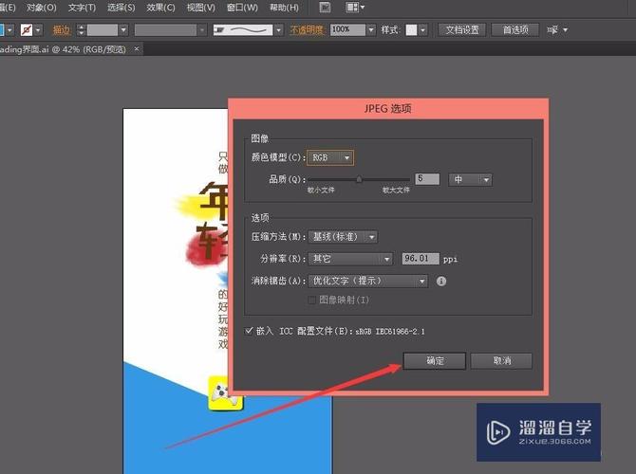Open the 压缩方法 基线(标准) dropdown

pyautogui.click(x=343, y=237)
